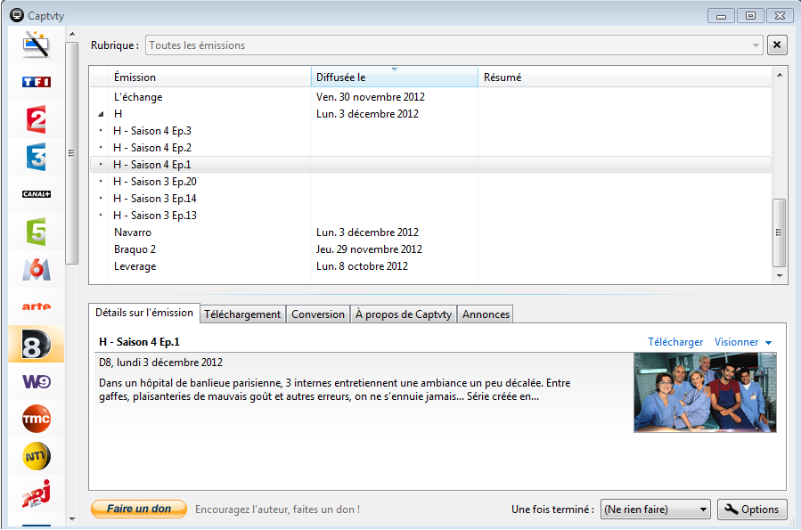Screen dimensions: 801x530
Task: Choose the France 3 channel icon
Action: 37,157
